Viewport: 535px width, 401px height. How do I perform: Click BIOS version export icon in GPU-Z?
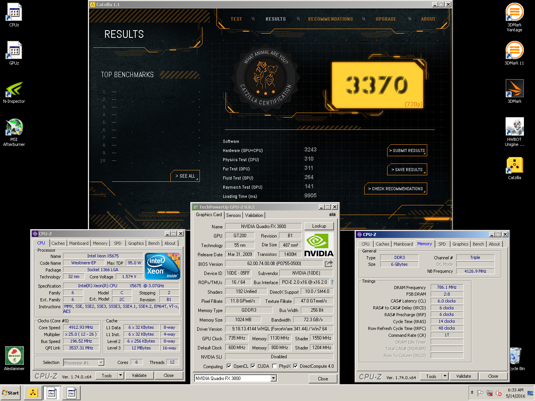(x=329, y=264)
